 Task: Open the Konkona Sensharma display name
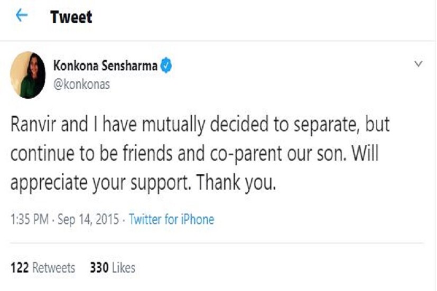click(105, 67)
